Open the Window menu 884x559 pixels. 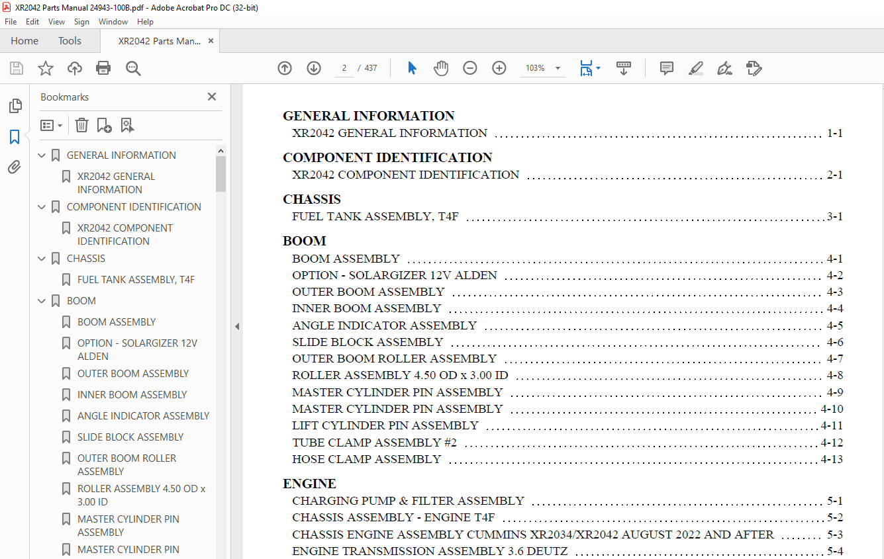pos(113,22)
